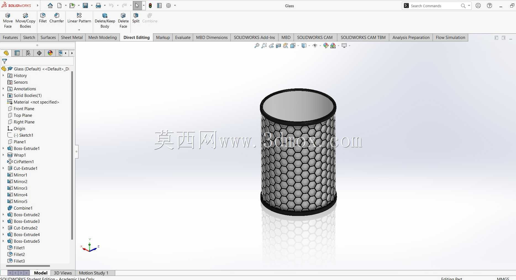Open the Save dropdown arrow

92,6
